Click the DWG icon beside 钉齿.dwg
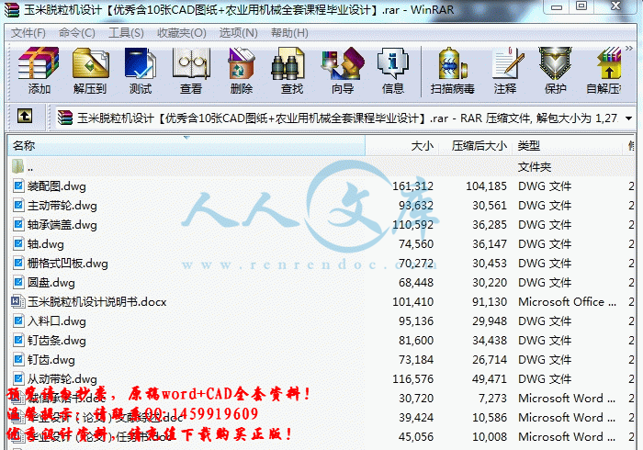The image size is (643, 450). click(x=18, y=359)
